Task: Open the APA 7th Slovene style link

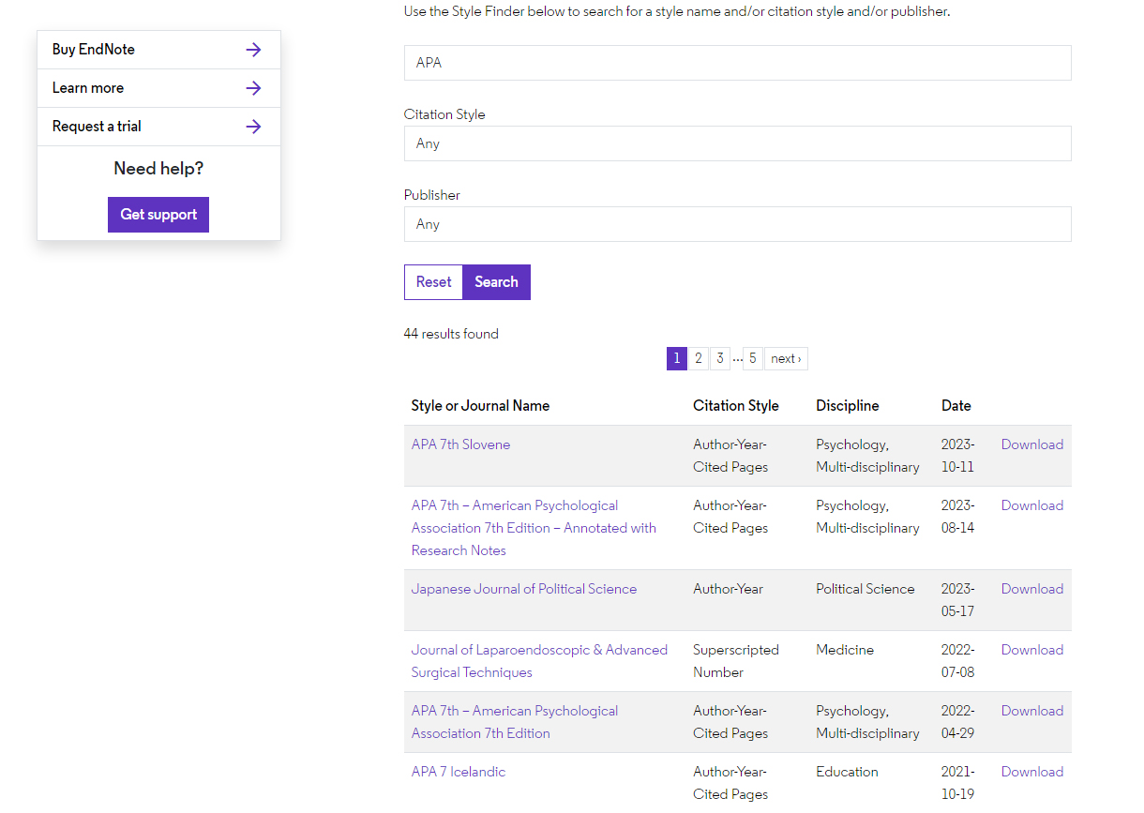Action: click(x=460, y=444)
